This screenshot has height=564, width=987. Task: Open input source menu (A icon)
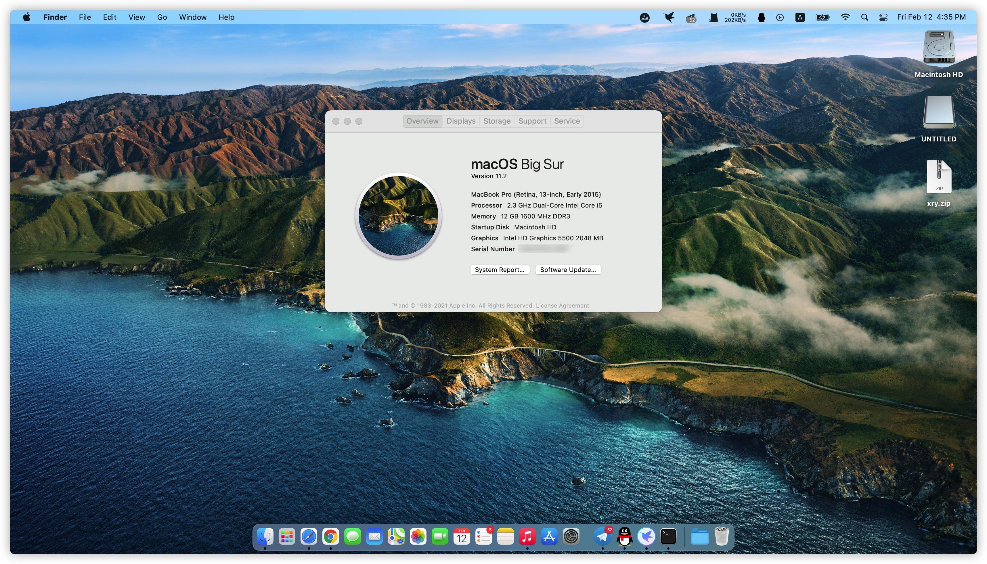(x=799, y=17)
